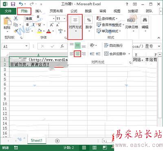Image resolution: width=163 pixels, height=151 pixels.
Task: Select bottom align in alignment panel
Action: point(84,46)
